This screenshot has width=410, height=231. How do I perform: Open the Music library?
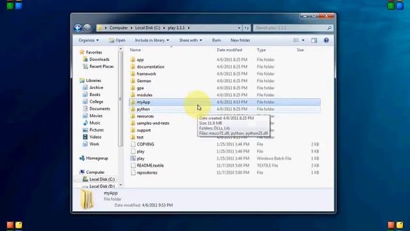(x=95, y=123)
